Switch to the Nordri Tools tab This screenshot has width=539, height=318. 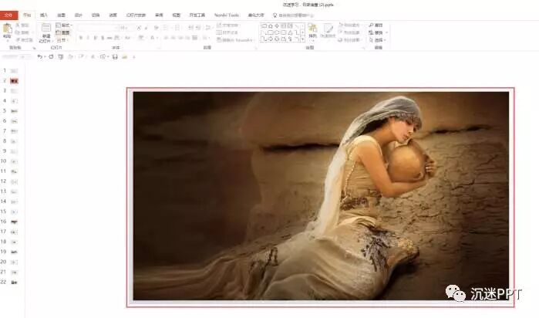pos(227,15)
